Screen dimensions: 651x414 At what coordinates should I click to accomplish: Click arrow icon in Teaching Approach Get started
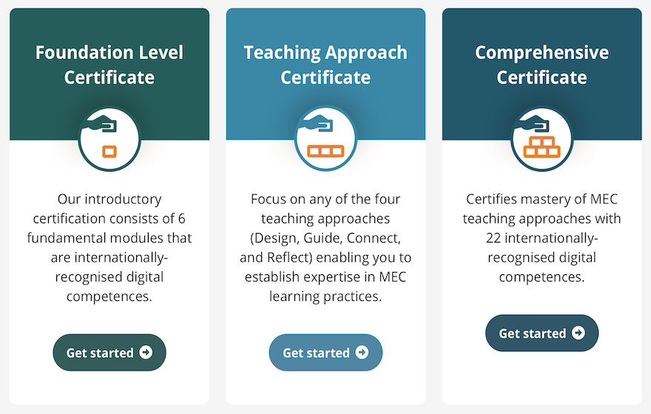(362, 352)
